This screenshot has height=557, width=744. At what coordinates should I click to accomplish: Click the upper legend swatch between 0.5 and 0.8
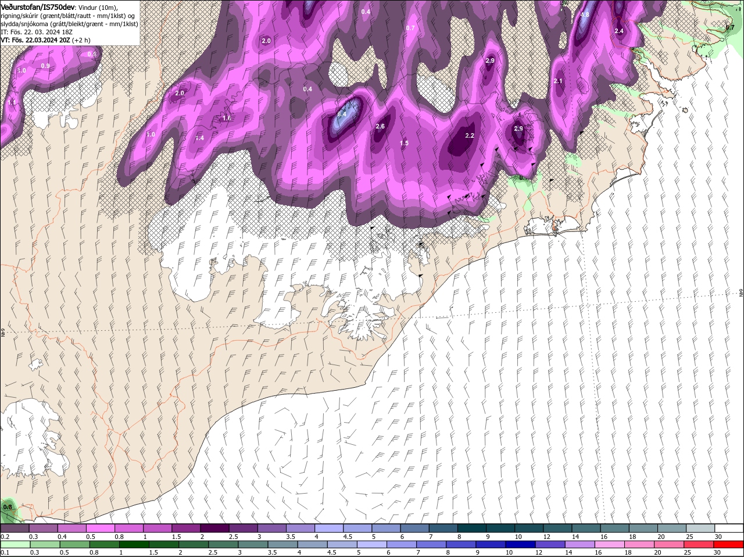[x=101, y=529]
